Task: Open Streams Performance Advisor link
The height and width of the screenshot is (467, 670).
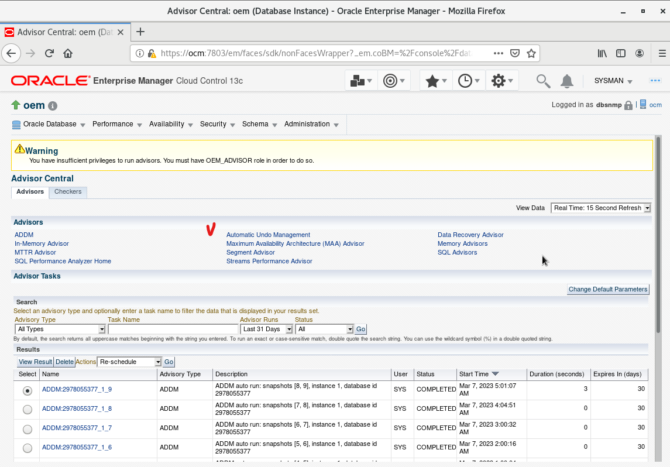Action: (269, 261)
